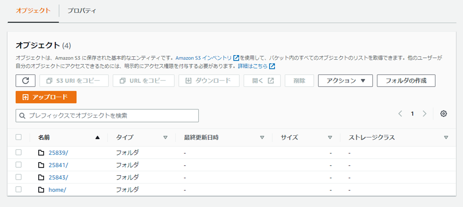The image size is (463, 207).
Task: Click the 削除 button
Action: pyautogui.click(x=299, y=80)
